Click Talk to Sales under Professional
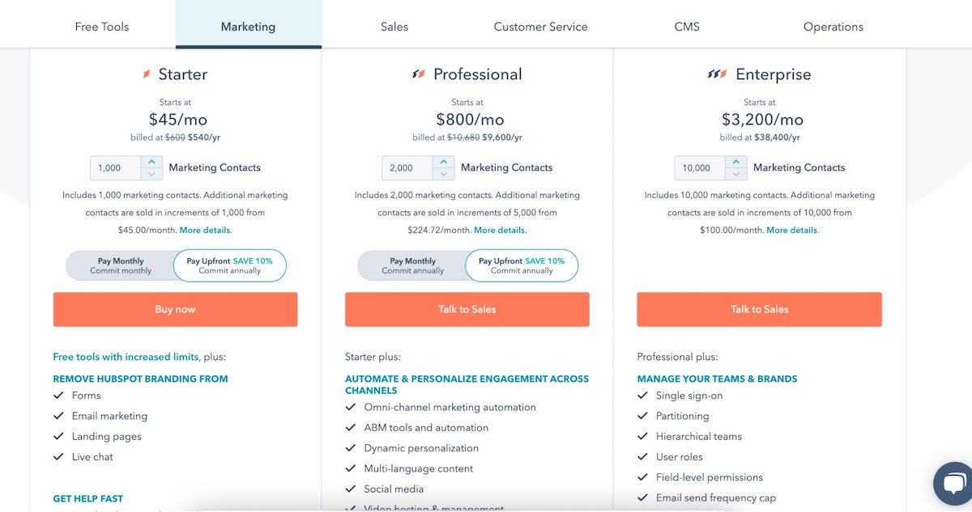972x512 pixels. 467,309
